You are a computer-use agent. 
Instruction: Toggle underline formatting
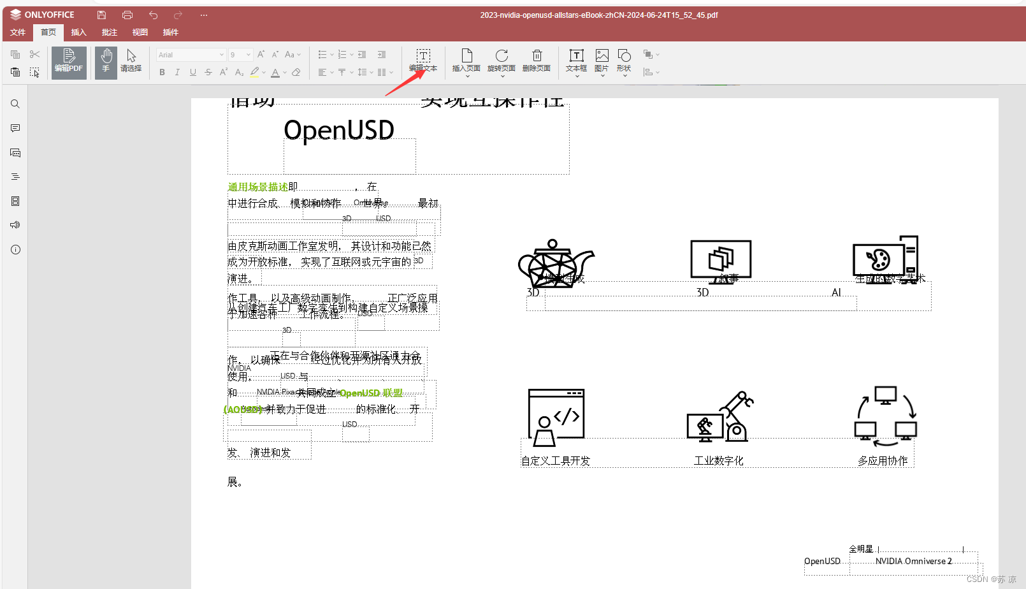[193, 73]
